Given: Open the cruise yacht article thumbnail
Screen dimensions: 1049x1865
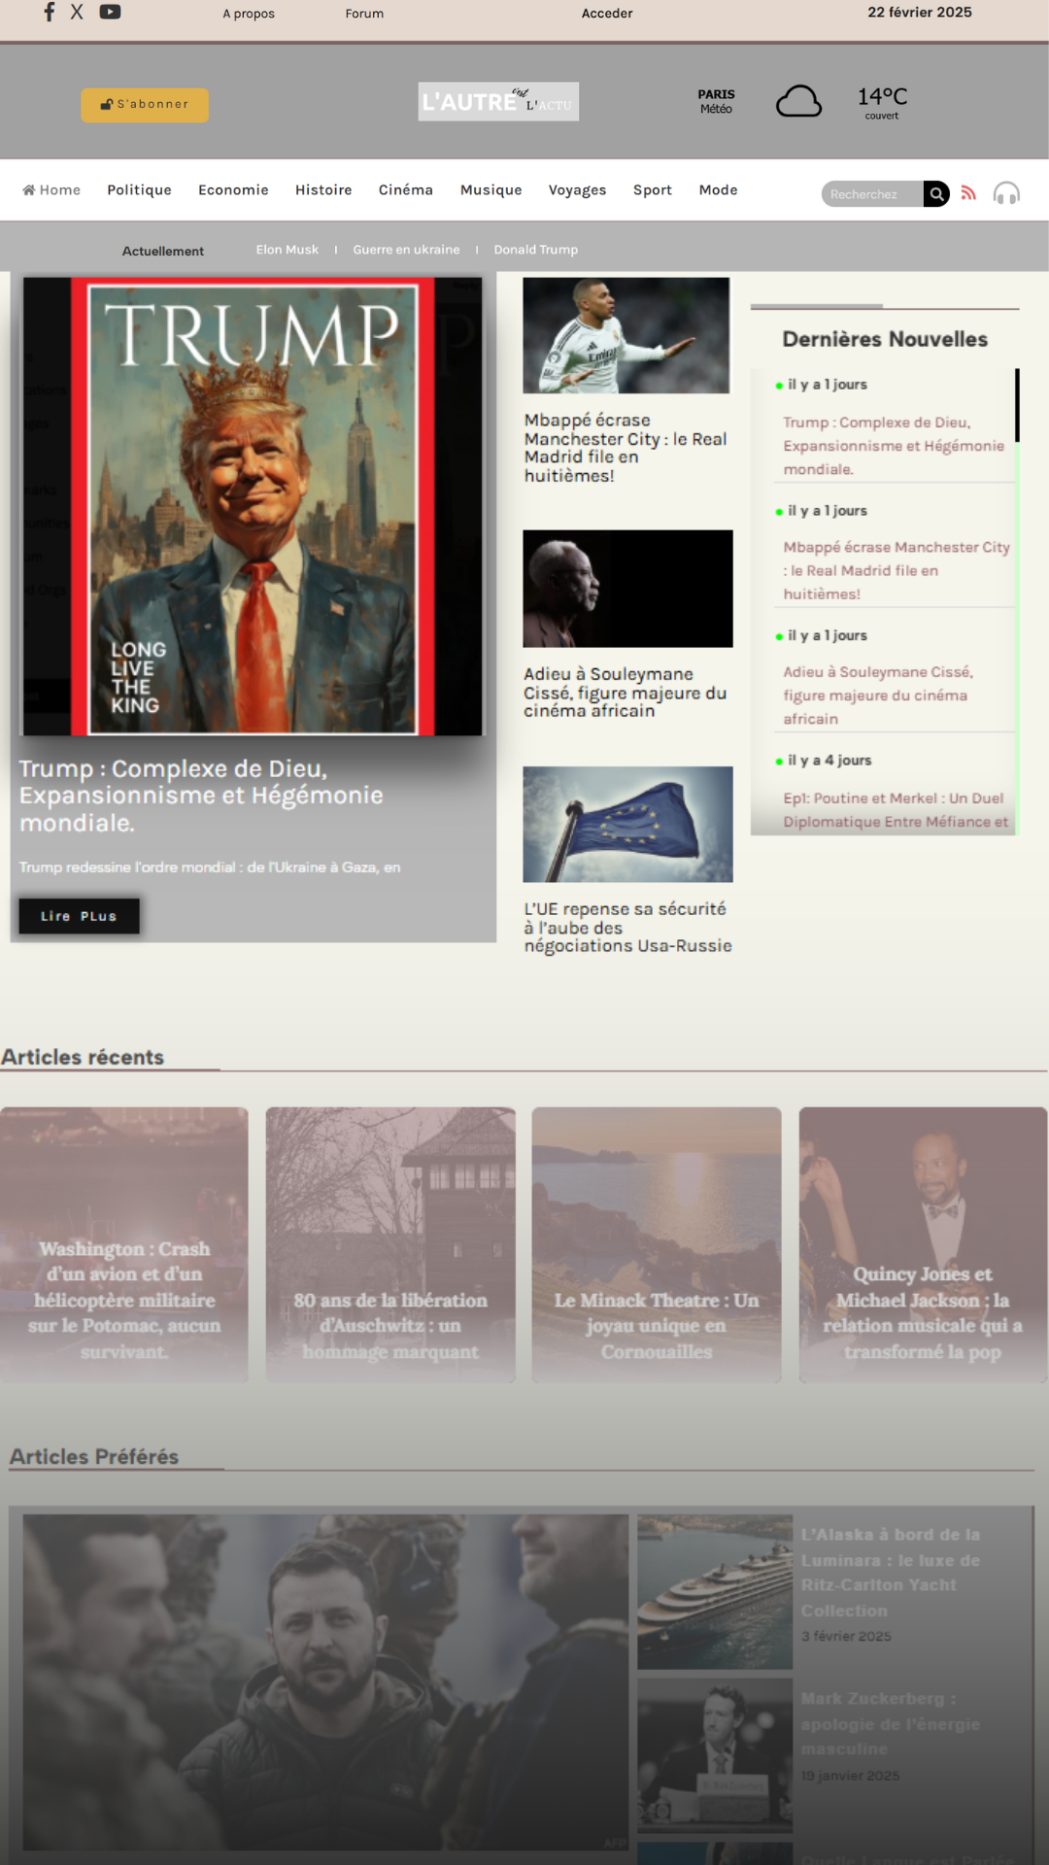Looking at the screenshot, I should [715, 1592].
